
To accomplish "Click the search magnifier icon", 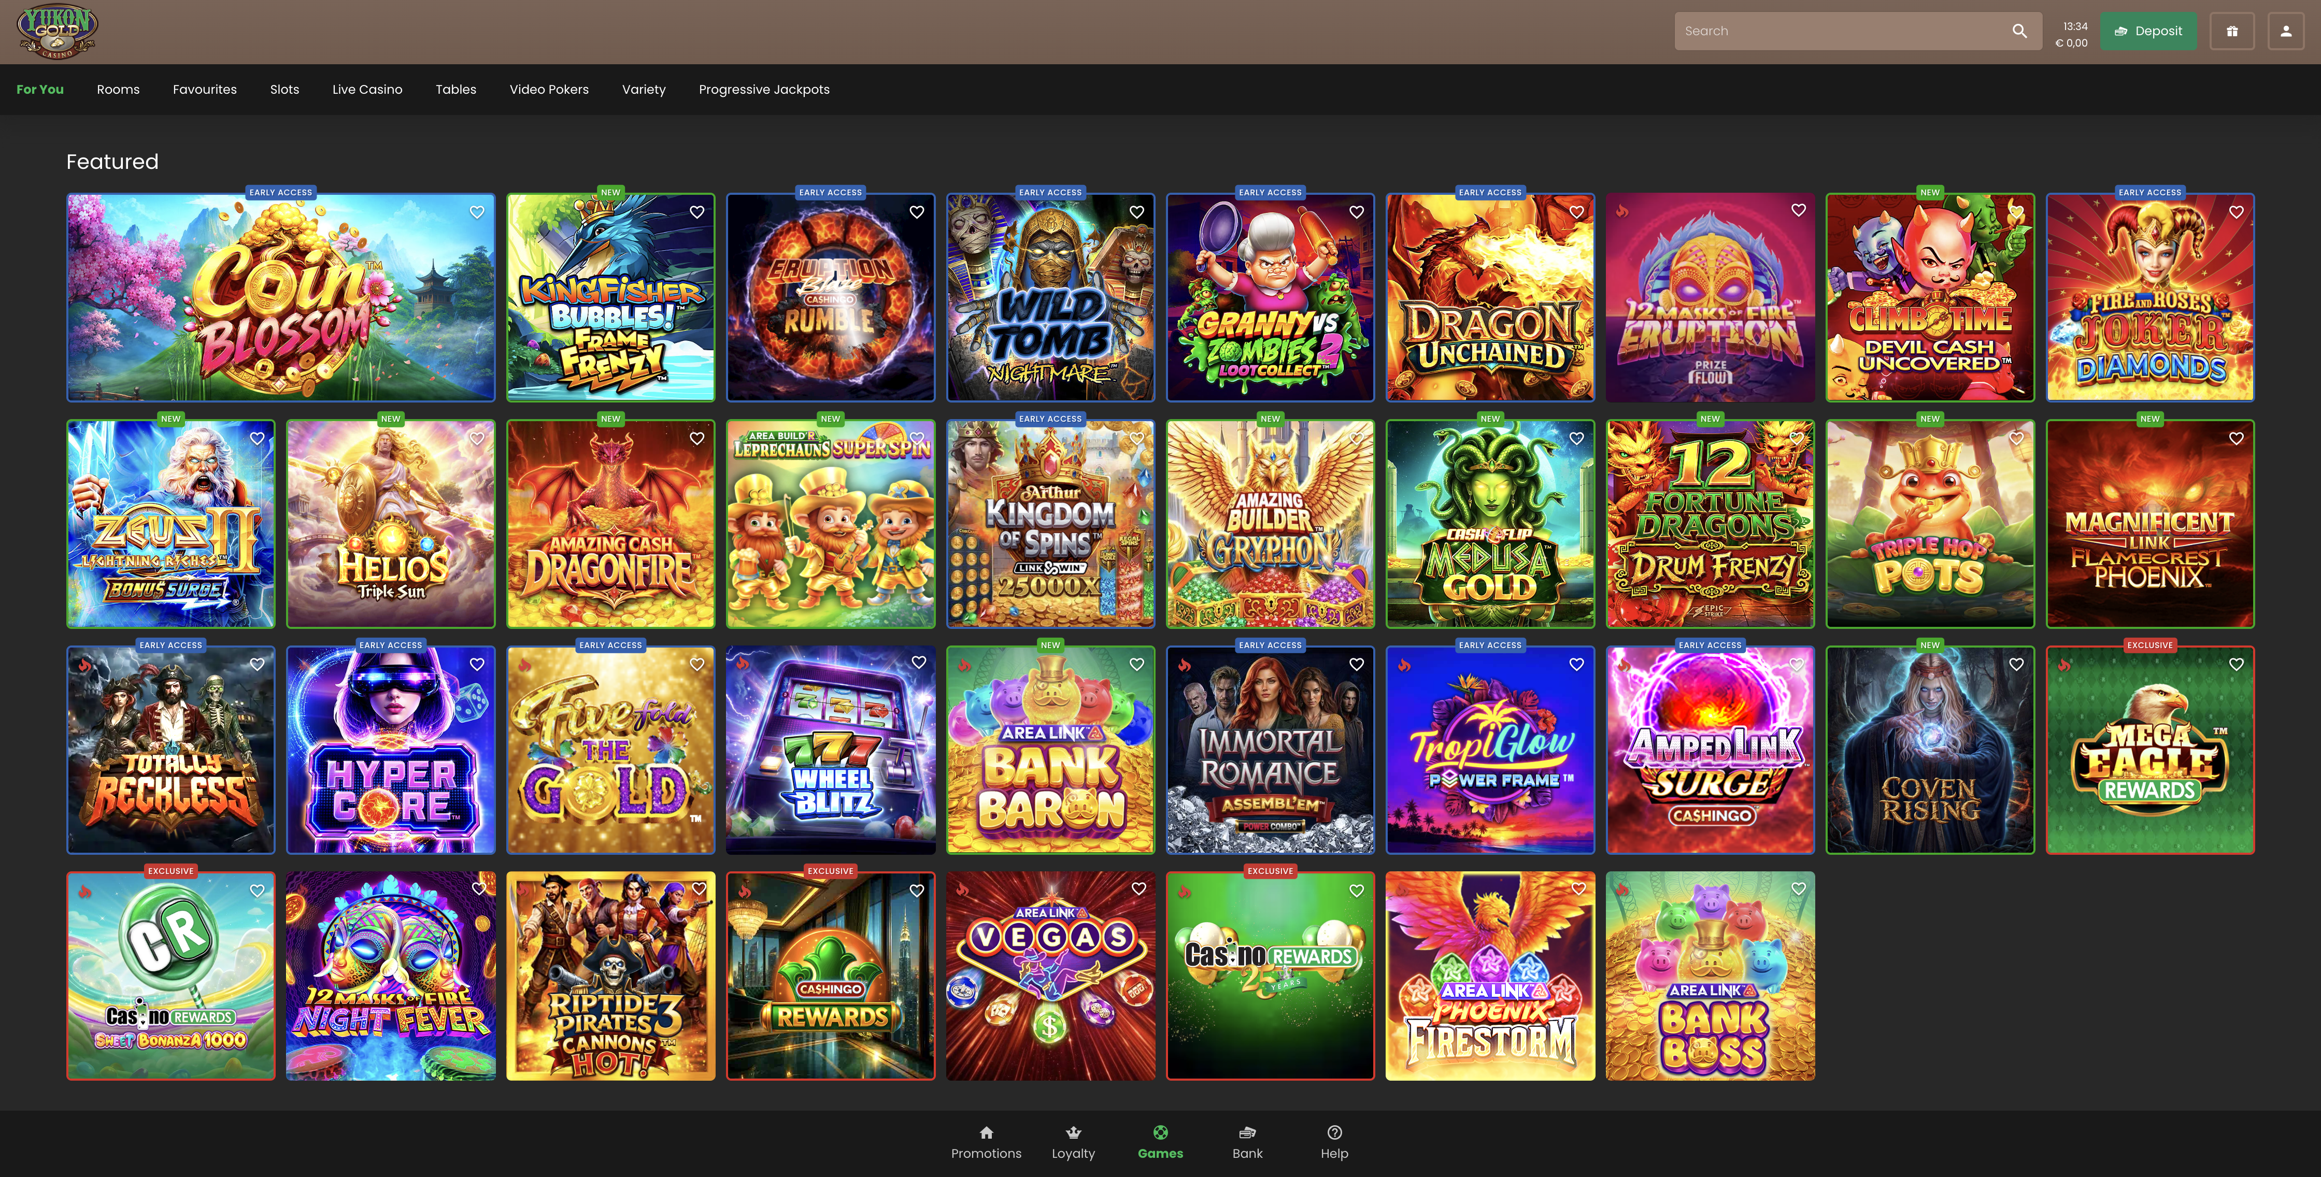I will (2019, 31).
